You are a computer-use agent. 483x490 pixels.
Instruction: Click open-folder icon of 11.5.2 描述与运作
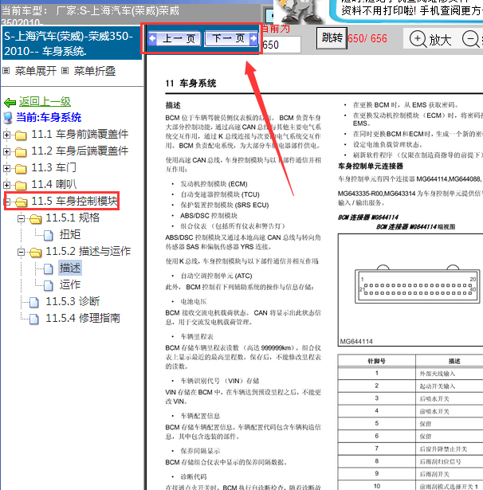pos(35,253)
